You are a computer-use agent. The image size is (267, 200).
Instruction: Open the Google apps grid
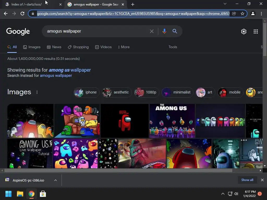tap(256, 32)
